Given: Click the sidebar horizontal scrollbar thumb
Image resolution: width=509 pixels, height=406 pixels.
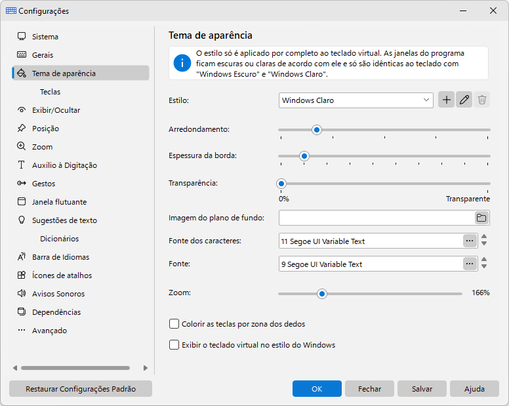Looking at the screenshot, I should coord(75,368).
